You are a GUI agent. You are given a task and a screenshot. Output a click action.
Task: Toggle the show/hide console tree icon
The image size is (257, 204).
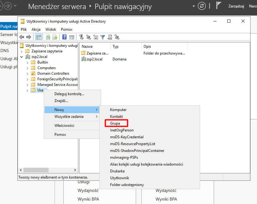click(x=39, y=37)
